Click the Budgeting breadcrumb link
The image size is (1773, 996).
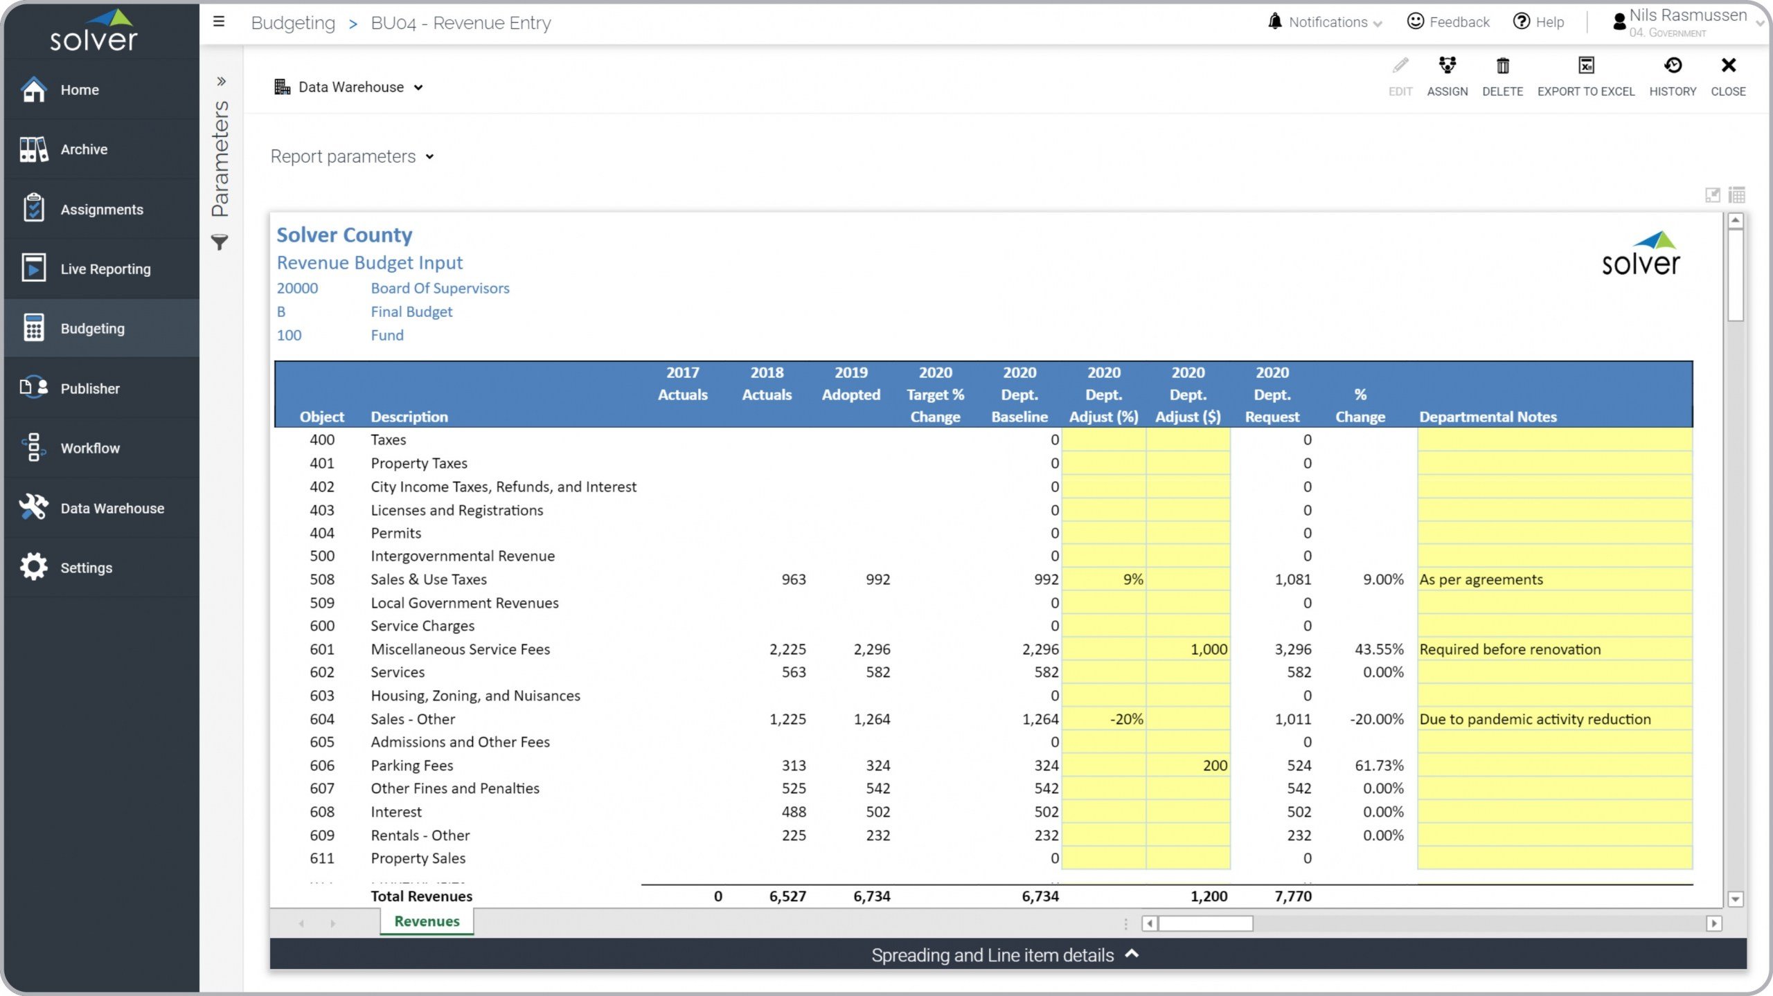click(x=293, y=23)
